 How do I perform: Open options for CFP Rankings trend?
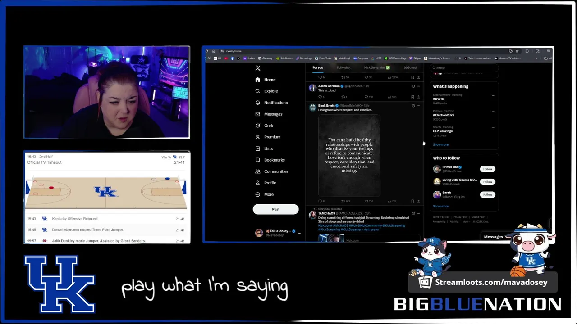point(493,128)
